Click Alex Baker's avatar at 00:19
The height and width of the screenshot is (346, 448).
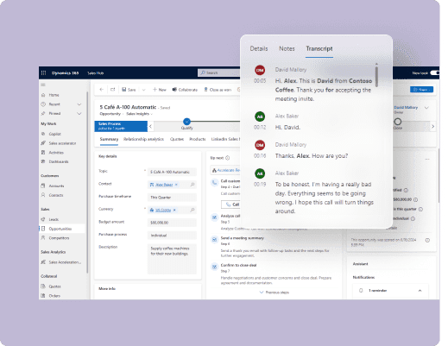(260, 173)
